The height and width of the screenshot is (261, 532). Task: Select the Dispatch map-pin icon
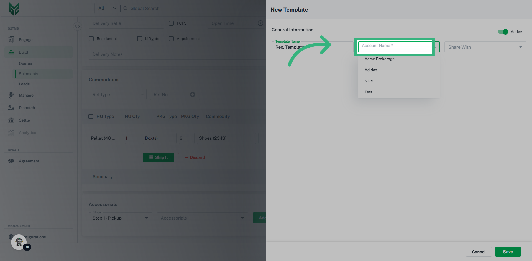coord(11,107)
